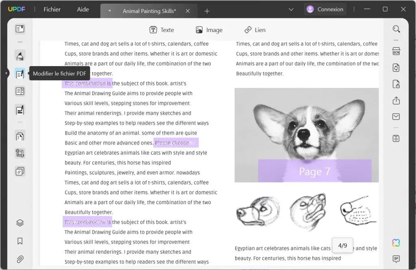
Task: Open the Fichier menu
Action: (52, 9)
